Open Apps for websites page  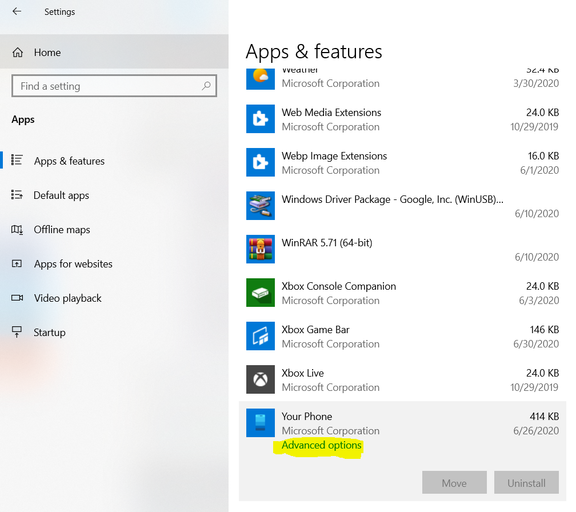click(114, 263)
